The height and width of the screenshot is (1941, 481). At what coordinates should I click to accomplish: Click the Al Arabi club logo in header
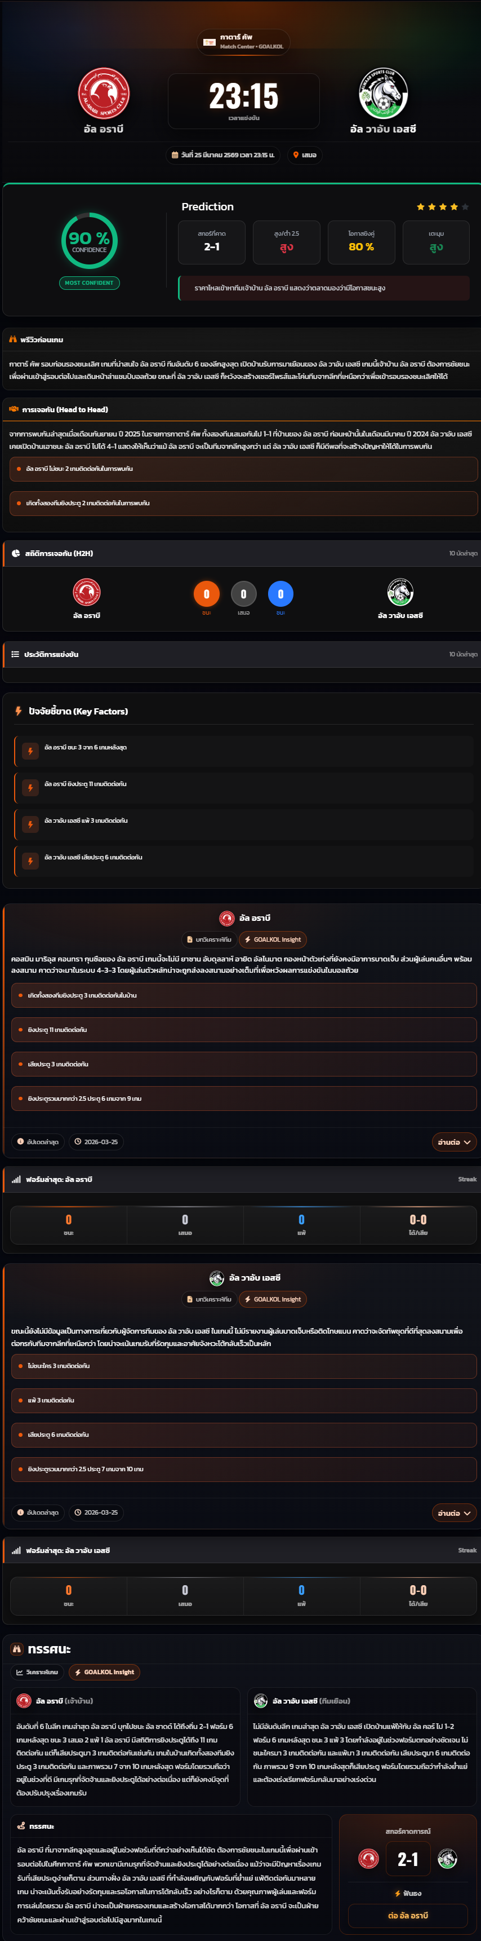pos(104,94)
